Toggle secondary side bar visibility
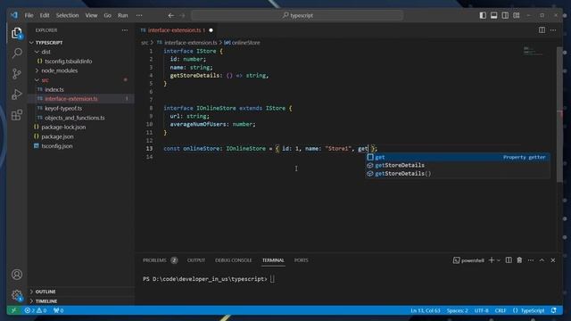The image size is (571, 321). point(505,15)
